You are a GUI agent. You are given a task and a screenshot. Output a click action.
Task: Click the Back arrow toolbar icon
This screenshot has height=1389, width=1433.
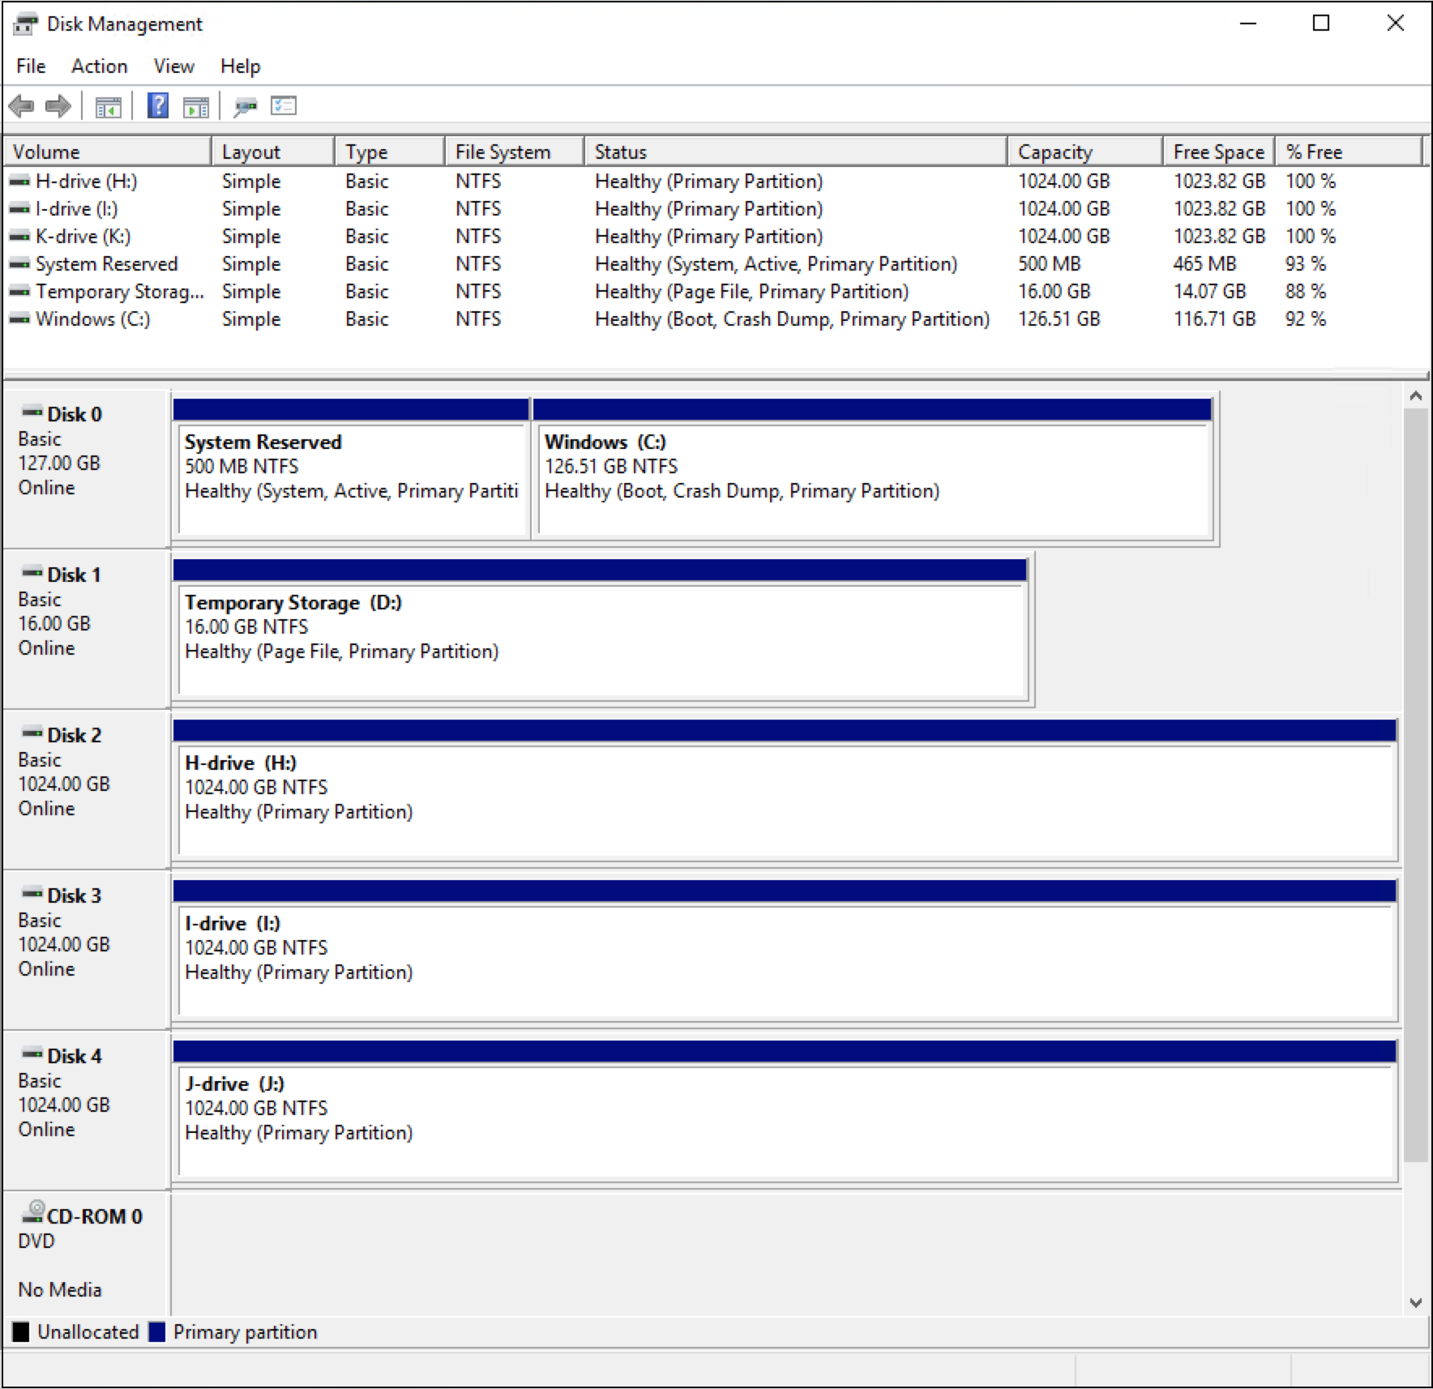pyautogui.click(x=22, y=106)
